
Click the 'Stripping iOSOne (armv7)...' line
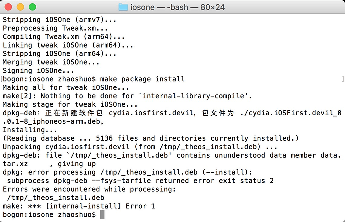point(59,20)
